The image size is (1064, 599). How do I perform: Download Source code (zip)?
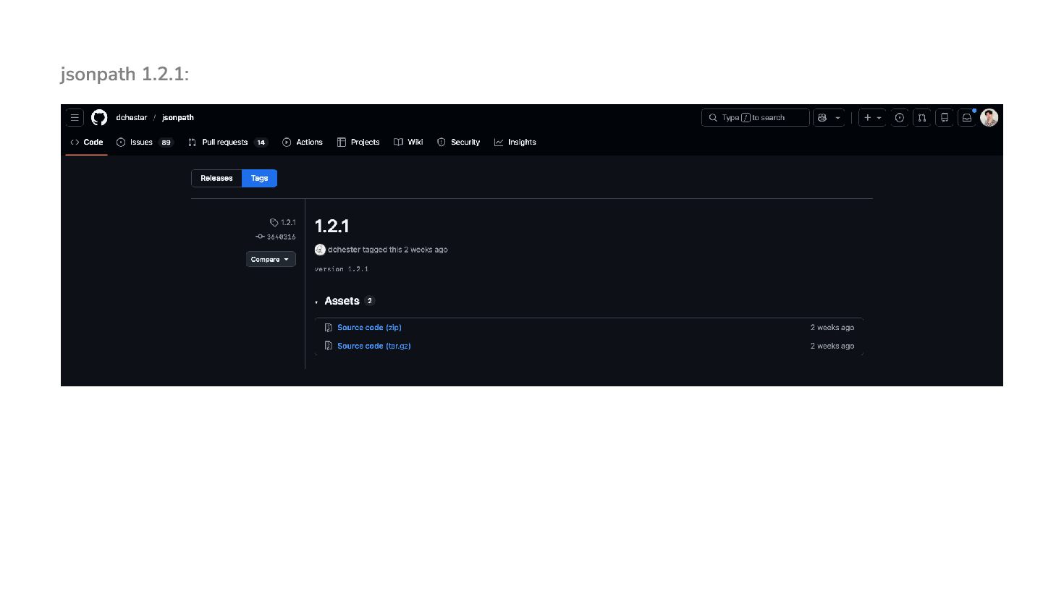click(x=369, y=328)
